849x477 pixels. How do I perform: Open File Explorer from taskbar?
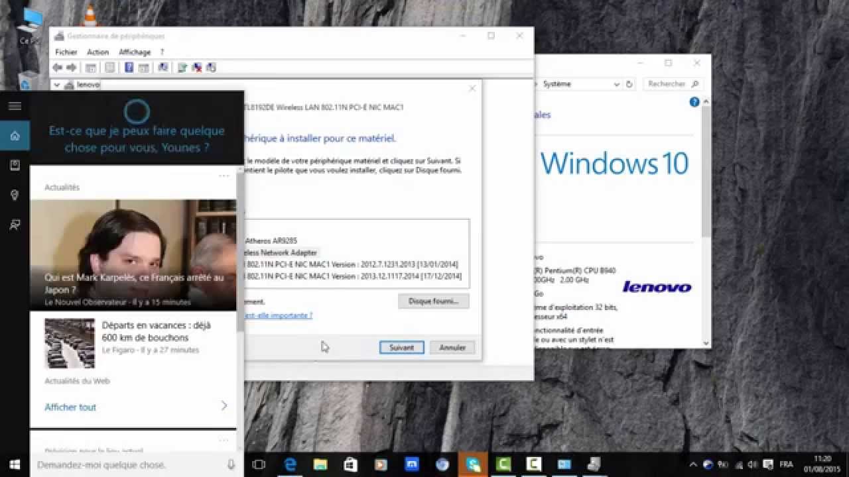pos(320,464)
